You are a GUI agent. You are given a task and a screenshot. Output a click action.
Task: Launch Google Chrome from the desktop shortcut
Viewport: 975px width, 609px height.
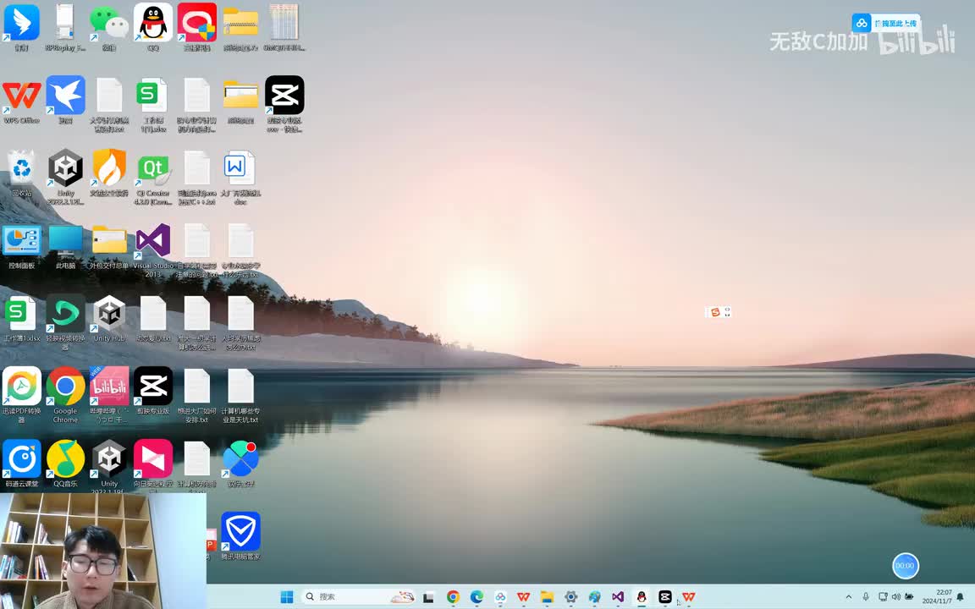click(65, 386)
